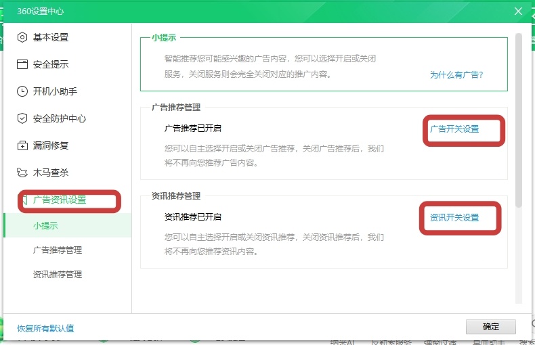Screen dimensions: 535x345
Task: Click the 360设置中心 title text
Action: tap(40, 11)
